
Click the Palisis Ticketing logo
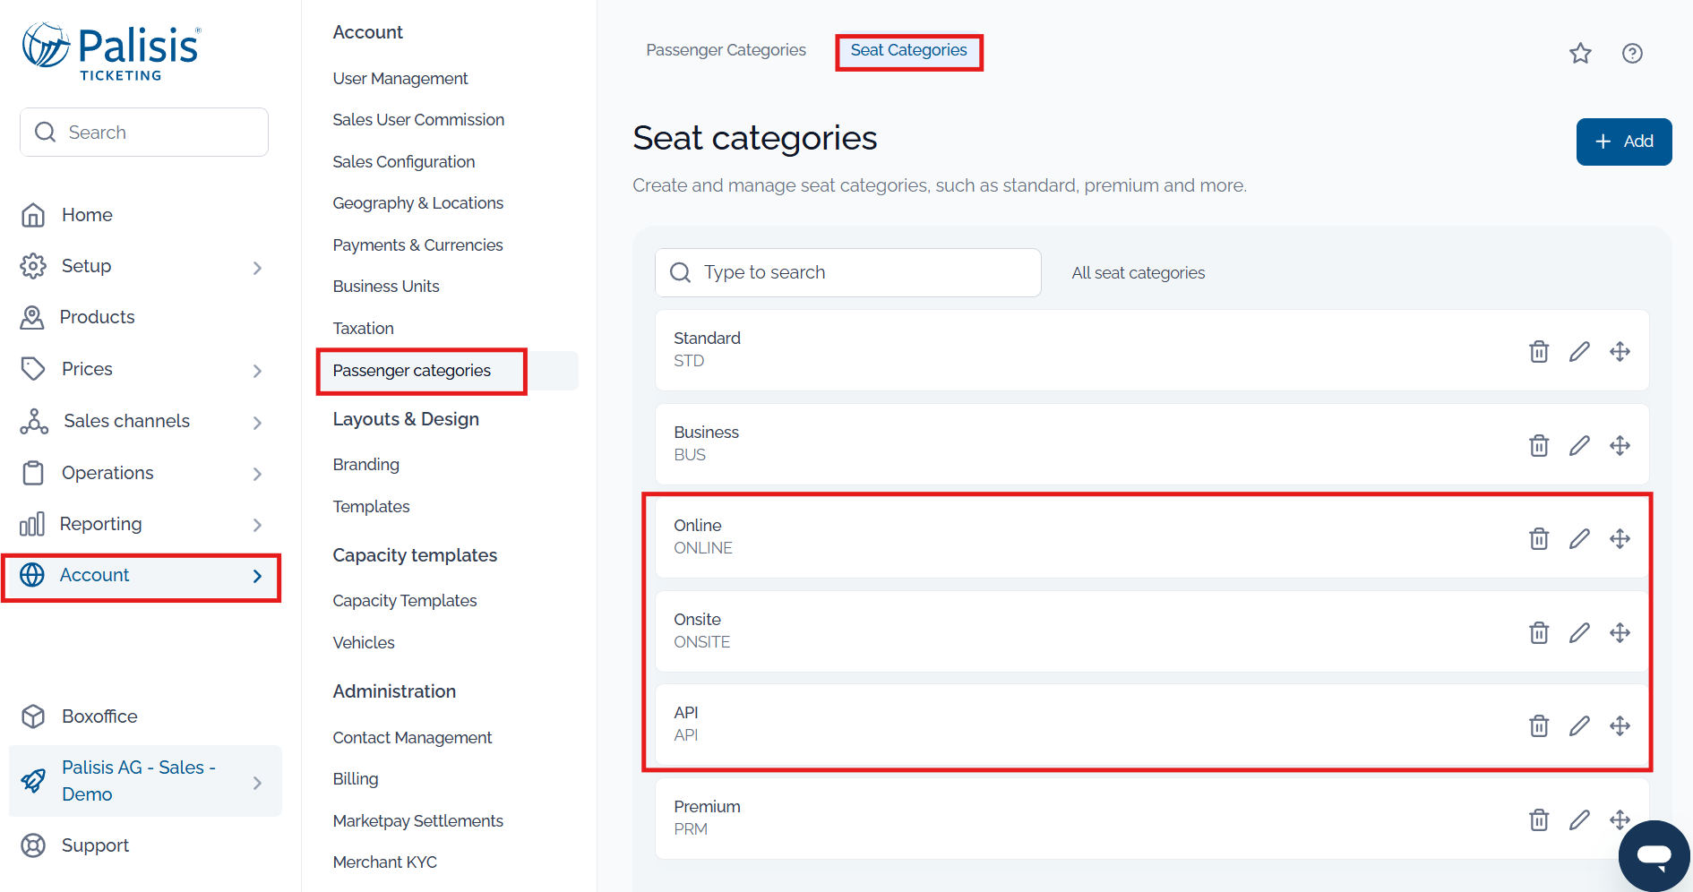(x=112, y=52)
